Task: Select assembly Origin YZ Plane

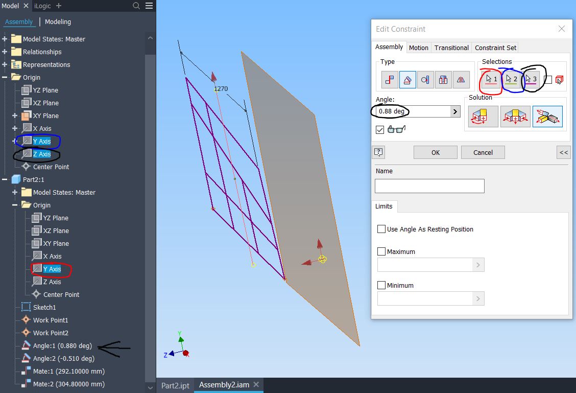Action: 45,90
